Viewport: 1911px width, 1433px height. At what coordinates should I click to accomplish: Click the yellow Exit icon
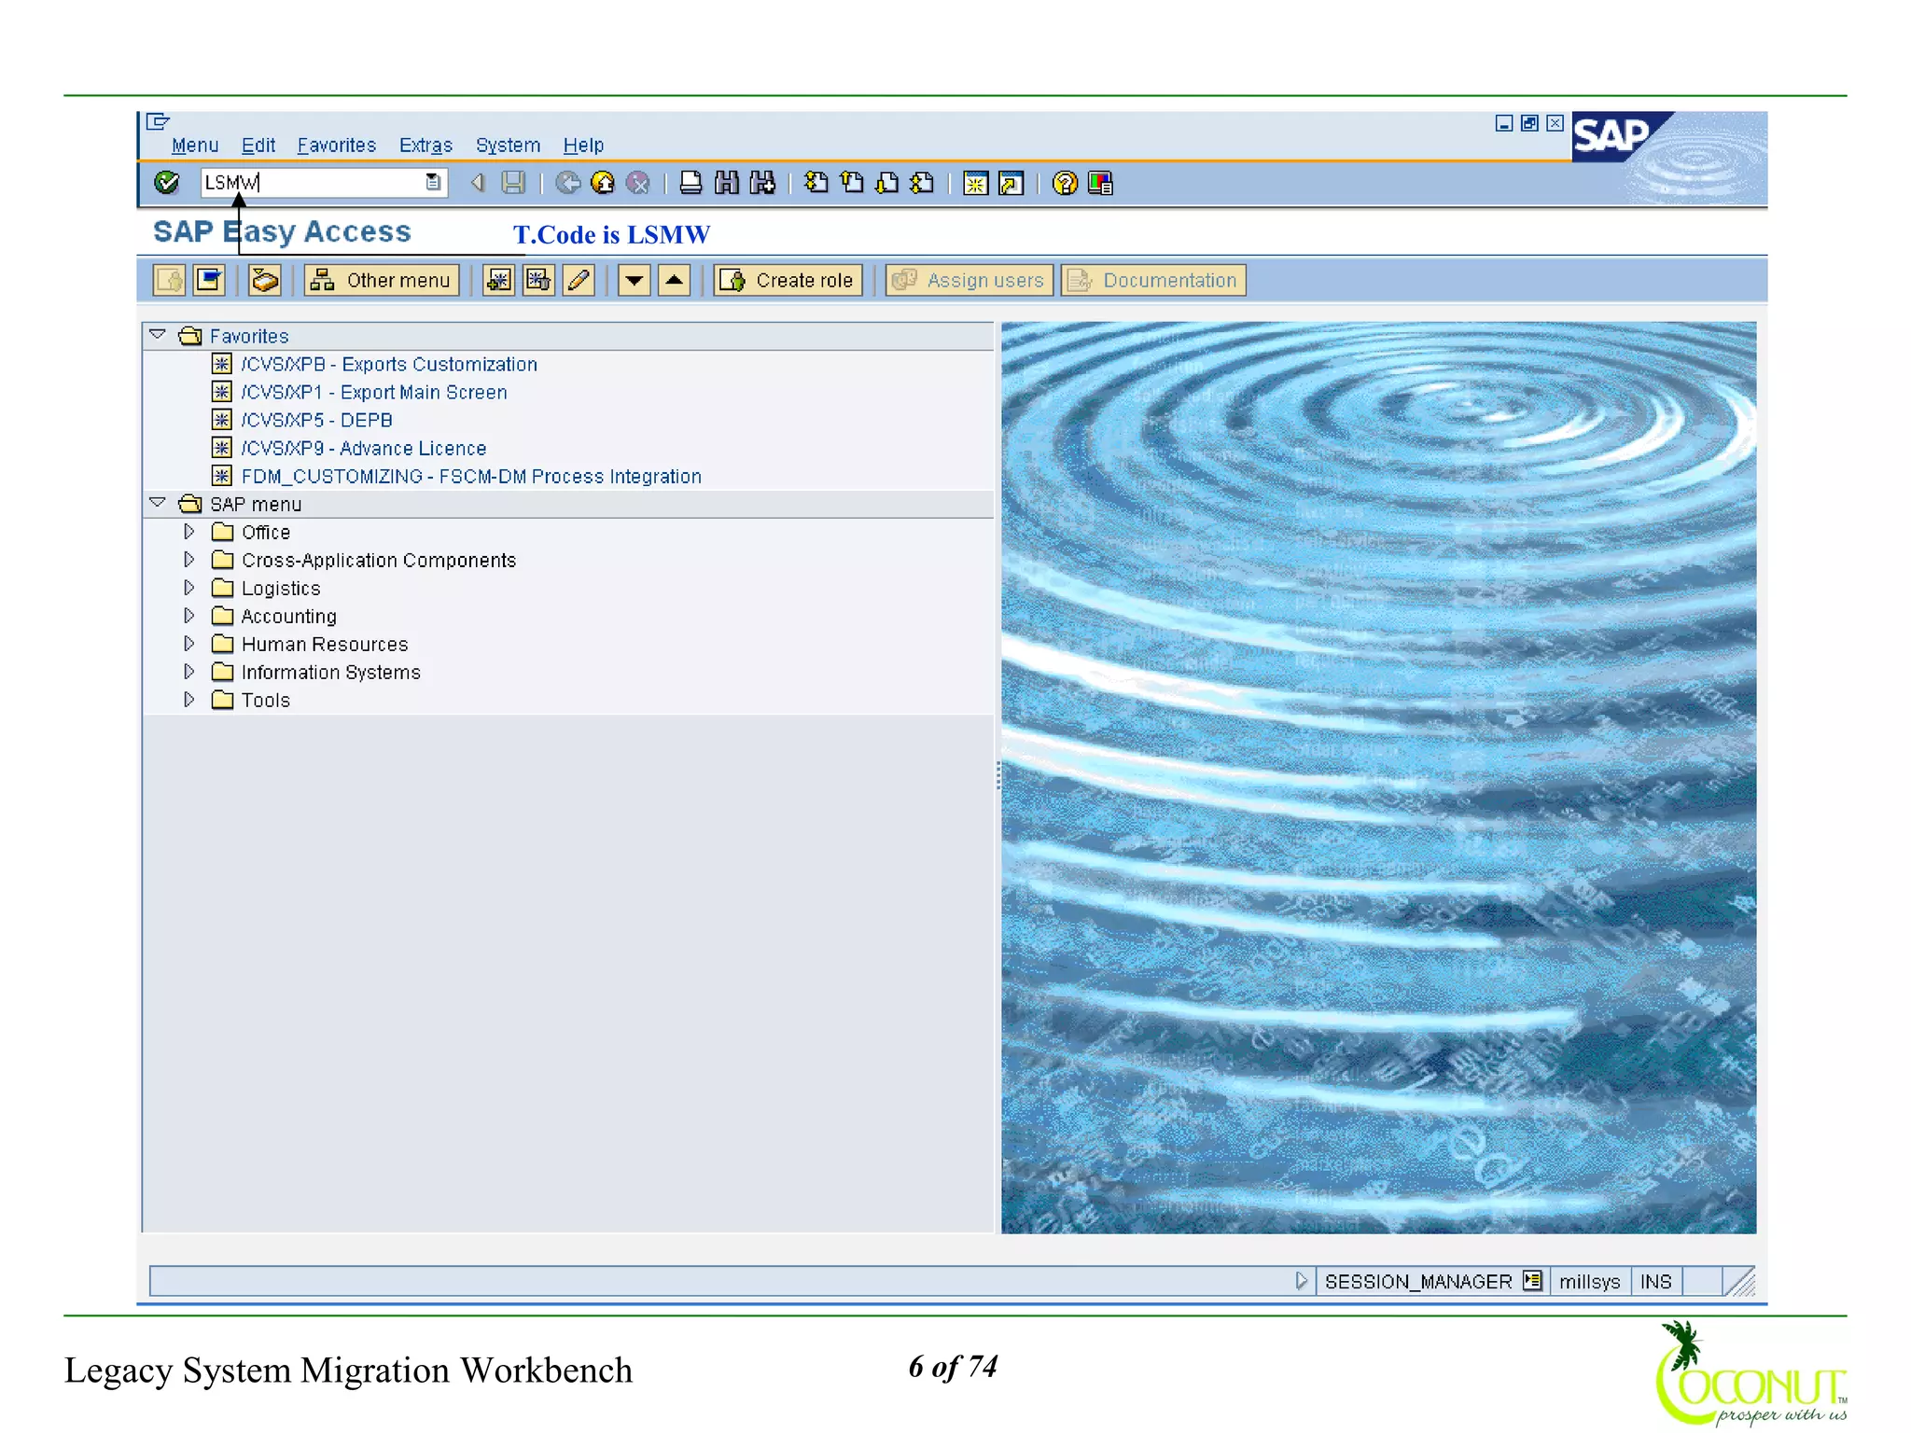click(603, 183)
